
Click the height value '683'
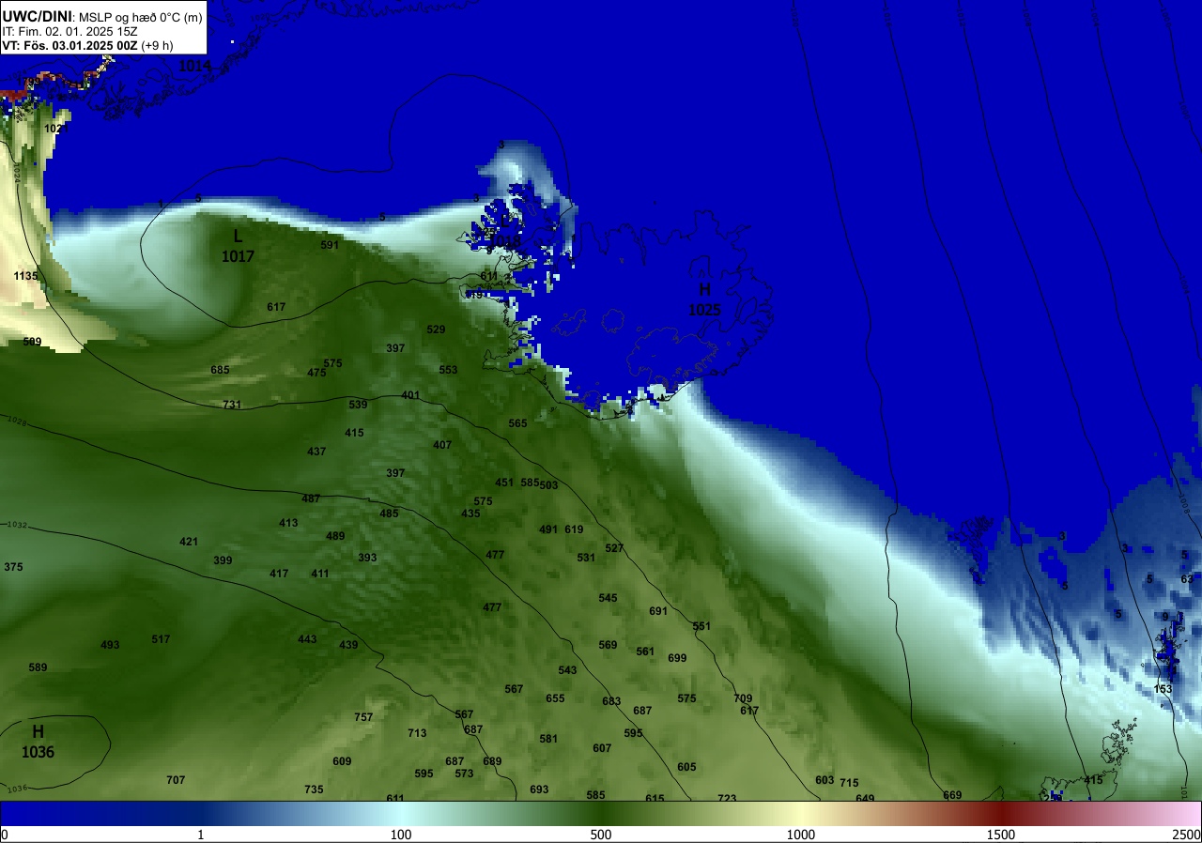611,701
